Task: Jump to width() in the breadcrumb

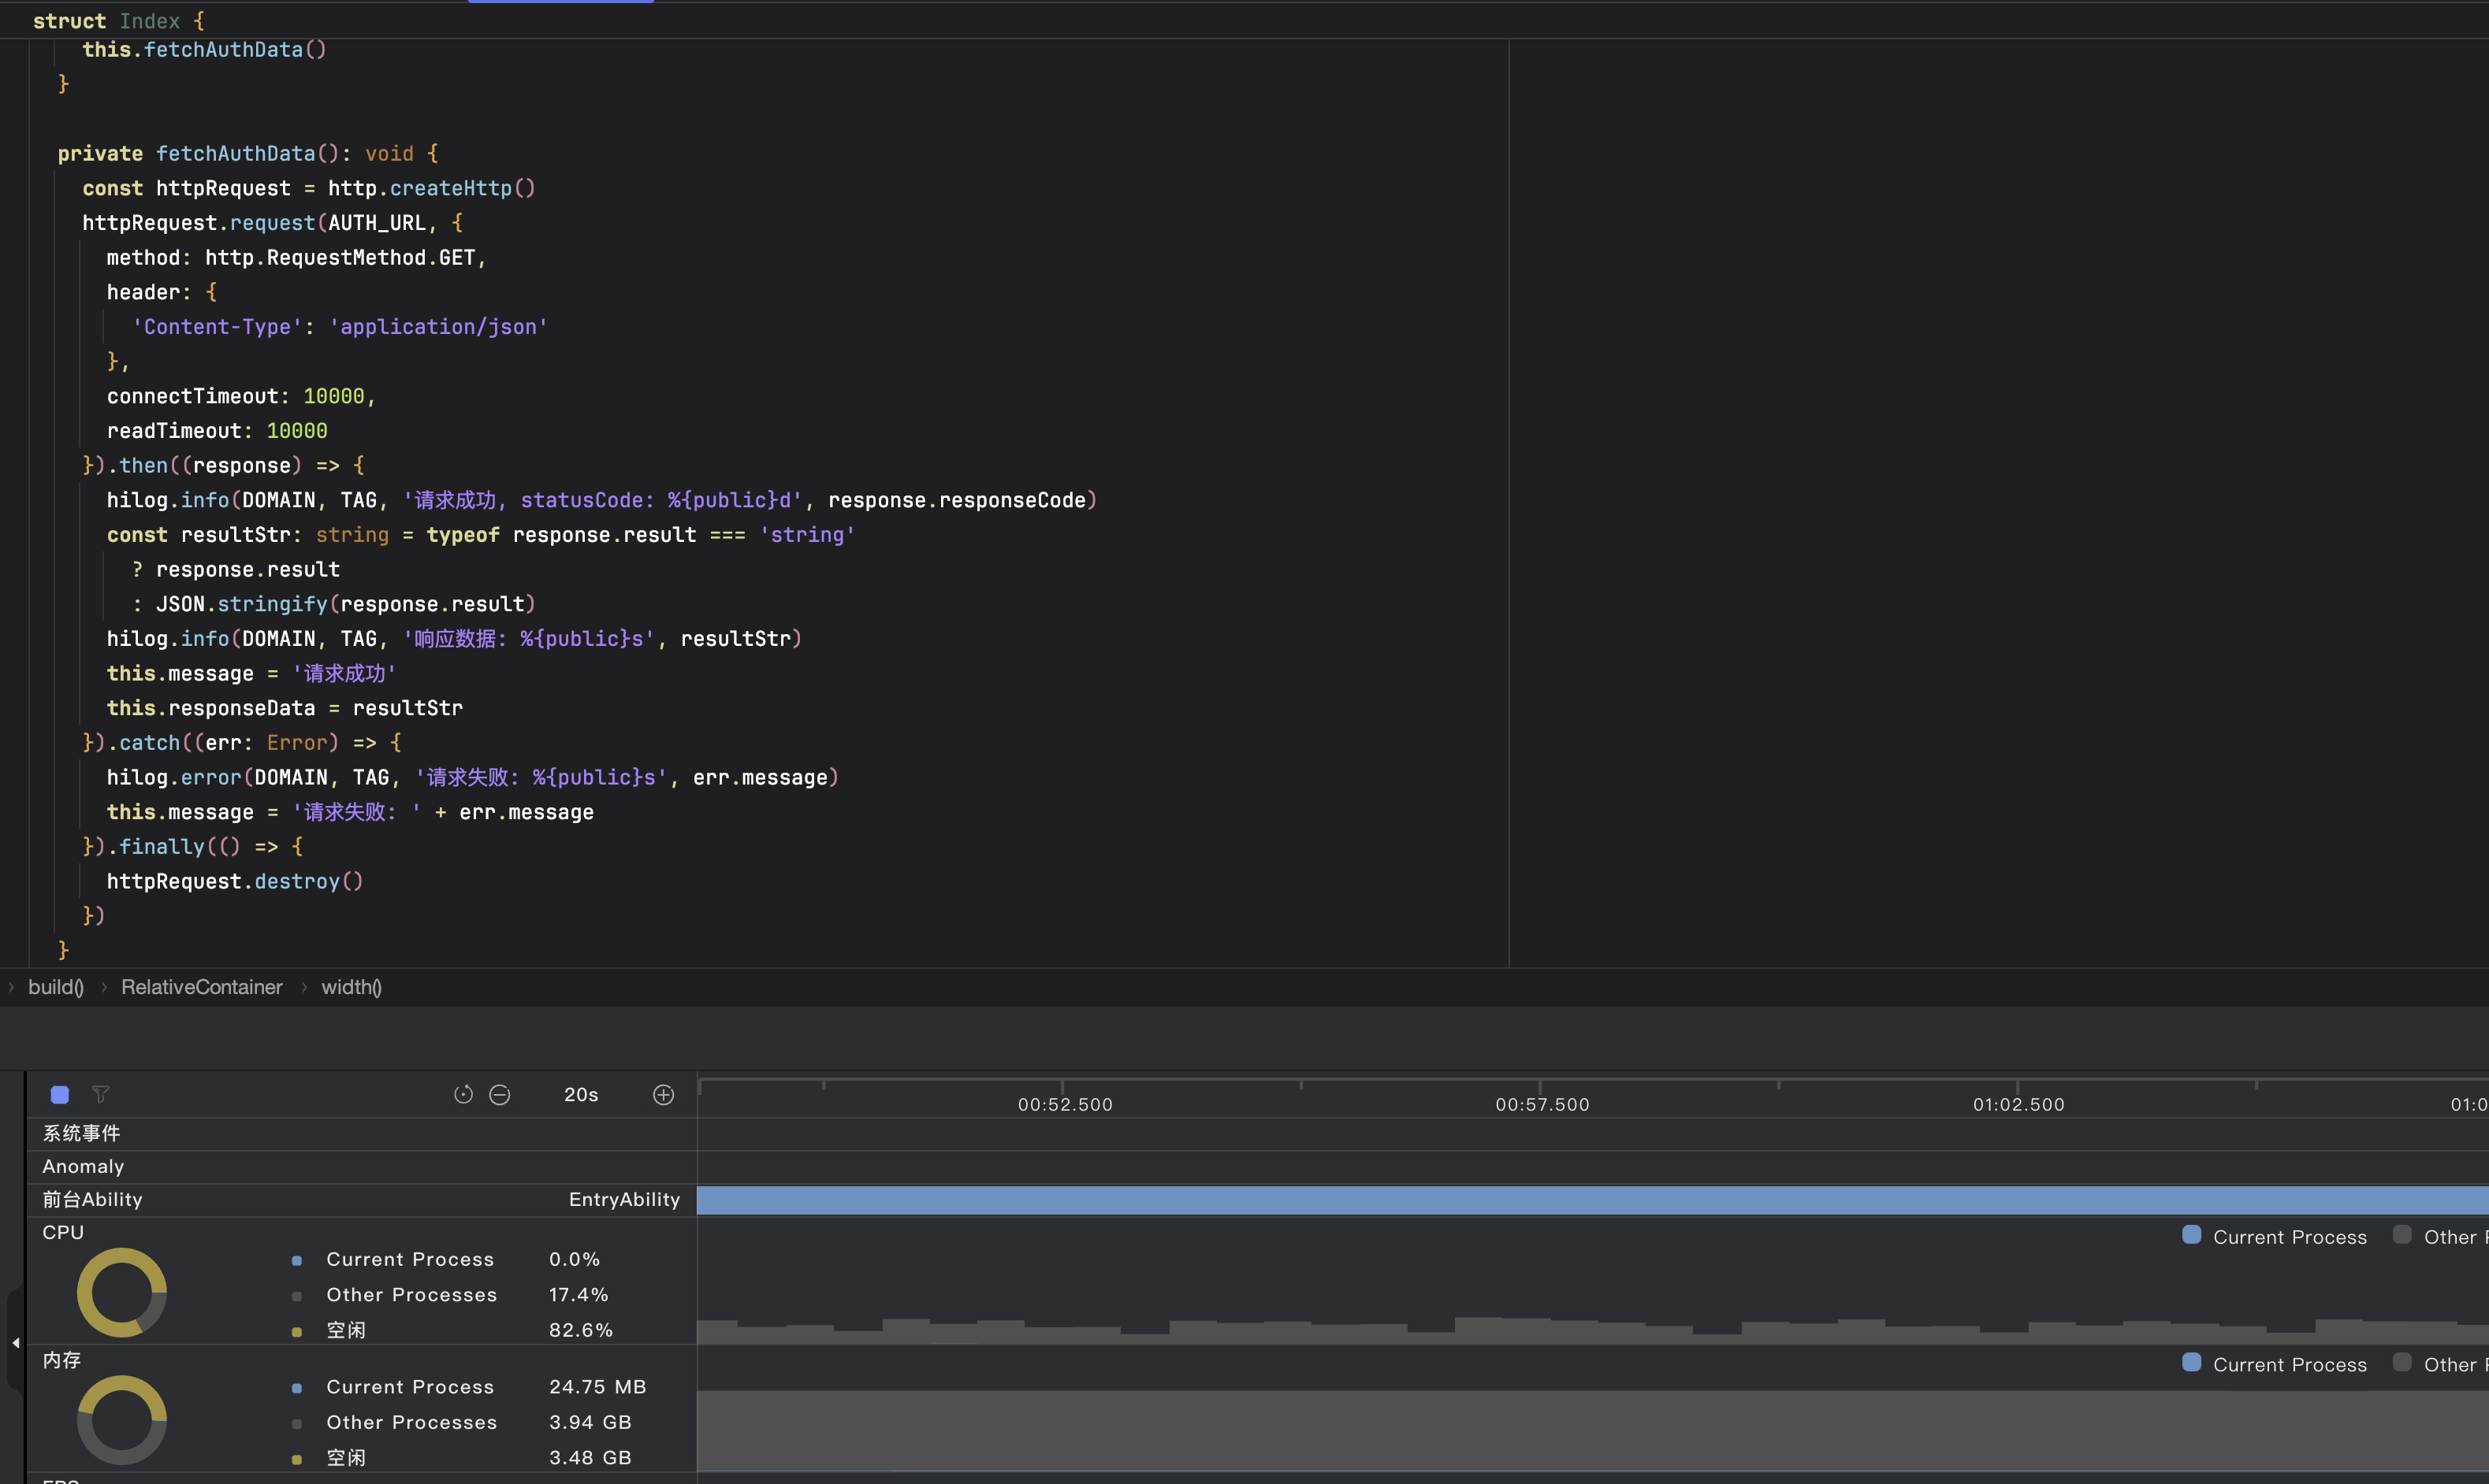Action: (352, 987)
